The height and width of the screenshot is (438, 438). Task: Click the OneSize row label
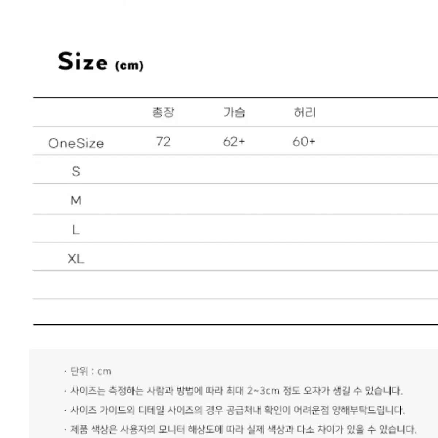76,143
